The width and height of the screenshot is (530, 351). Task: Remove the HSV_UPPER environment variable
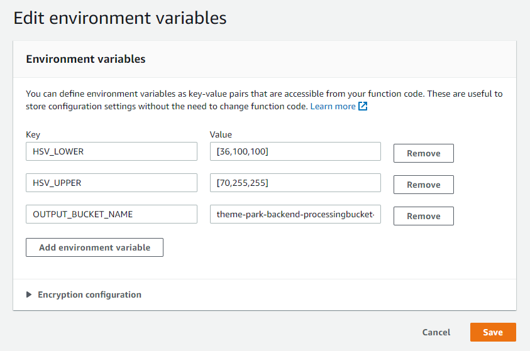(424, 185)
